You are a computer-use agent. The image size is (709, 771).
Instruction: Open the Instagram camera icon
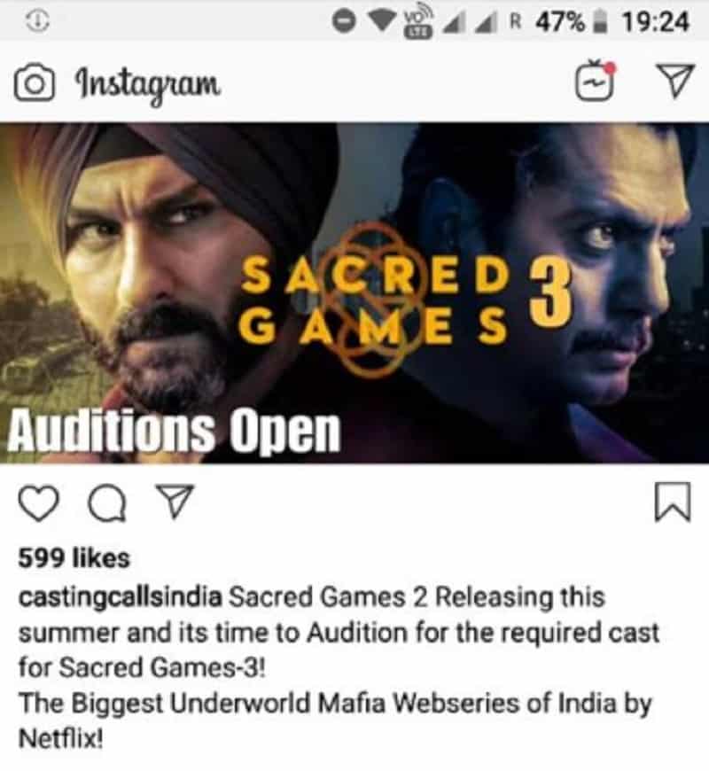(34, 84)
